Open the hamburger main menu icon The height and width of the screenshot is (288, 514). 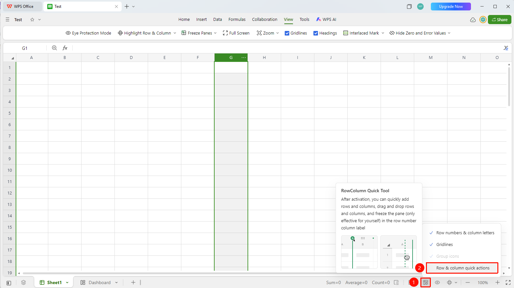8,20
